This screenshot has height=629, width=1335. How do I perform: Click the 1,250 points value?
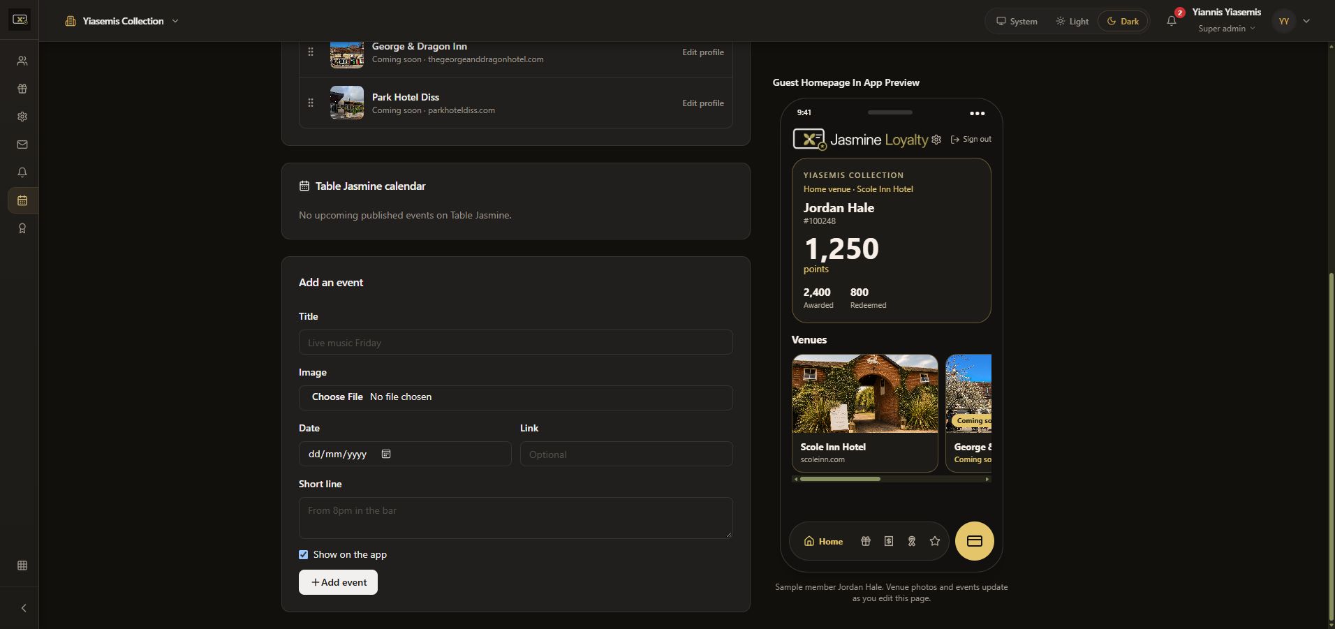pos(841,249)
